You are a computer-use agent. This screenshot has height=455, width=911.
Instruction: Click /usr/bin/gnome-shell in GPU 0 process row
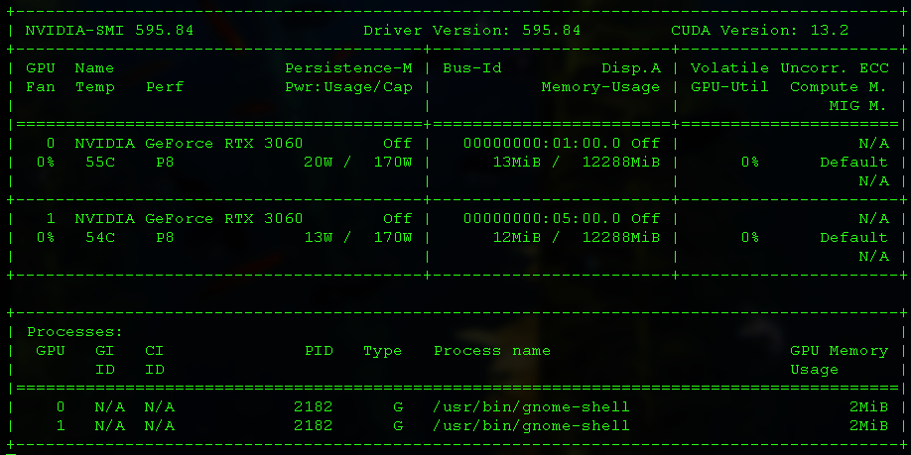point(532,407)
